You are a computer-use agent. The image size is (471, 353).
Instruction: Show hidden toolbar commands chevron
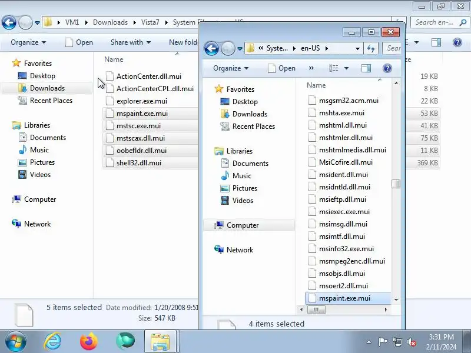coord(311,68)
